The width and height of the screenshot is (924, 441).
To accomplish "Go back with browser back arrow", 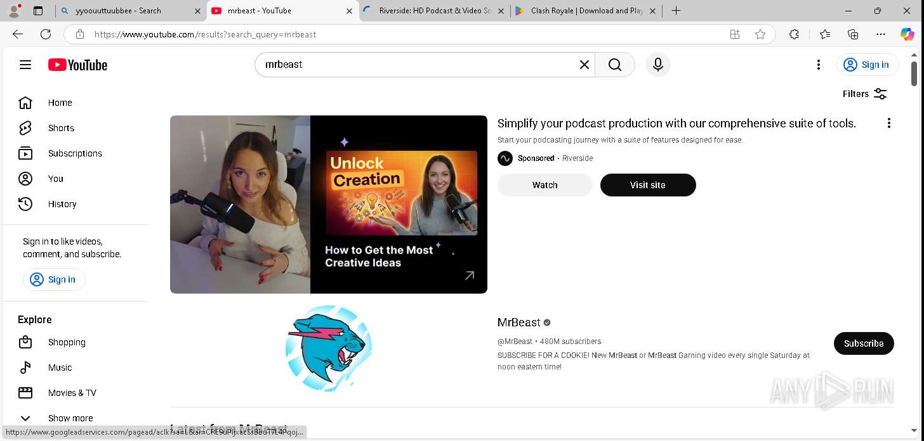I will click(x=18, y=34).
